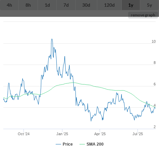The height and width of the screenshot is (153, 159).
Task: Click the Jul '25 axis label
Action: coord(138,134)
